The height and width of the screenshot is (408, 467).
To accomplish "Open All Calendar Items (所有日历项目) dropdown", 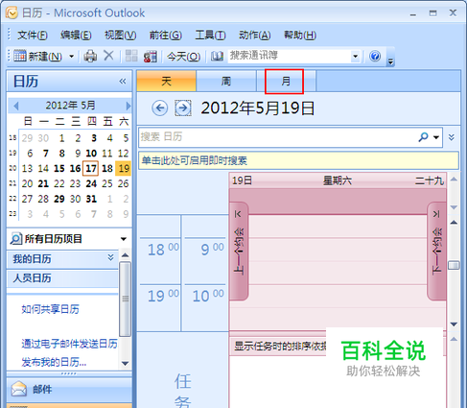I will click(124, 239).
